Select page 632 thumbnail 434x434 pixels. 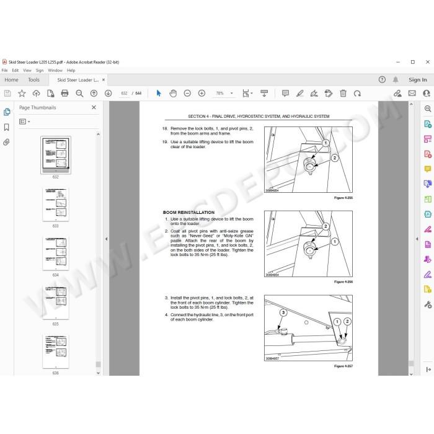click(x=56, y=155)
